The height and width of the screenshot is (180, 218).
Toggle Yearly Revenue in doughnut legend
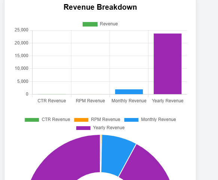point(100,128)
